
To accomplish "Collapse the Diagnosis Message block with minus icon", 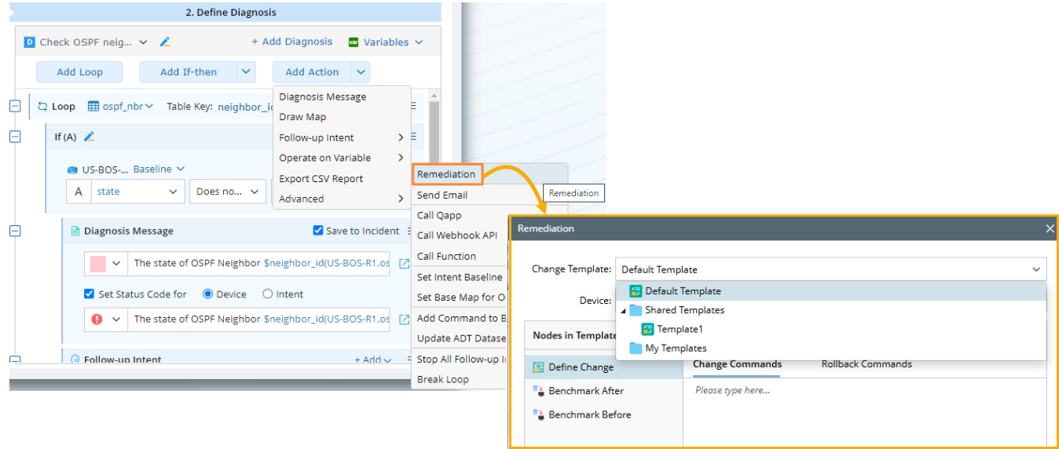I will point(15,231).
